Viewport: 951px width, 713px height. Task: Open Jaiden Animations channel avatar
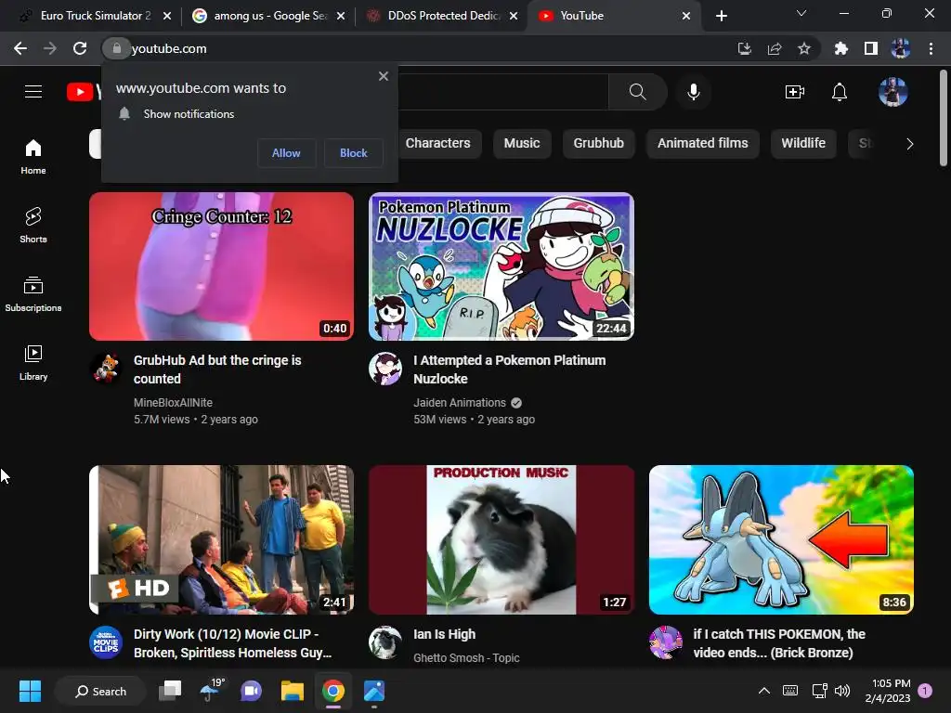pyautogui.click(x=385, y=369)
